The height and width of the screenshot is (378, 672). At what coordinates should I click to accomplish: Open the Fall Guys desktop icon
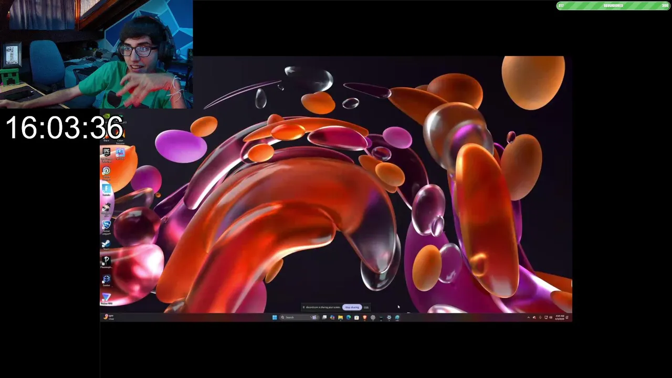(120, 153)
